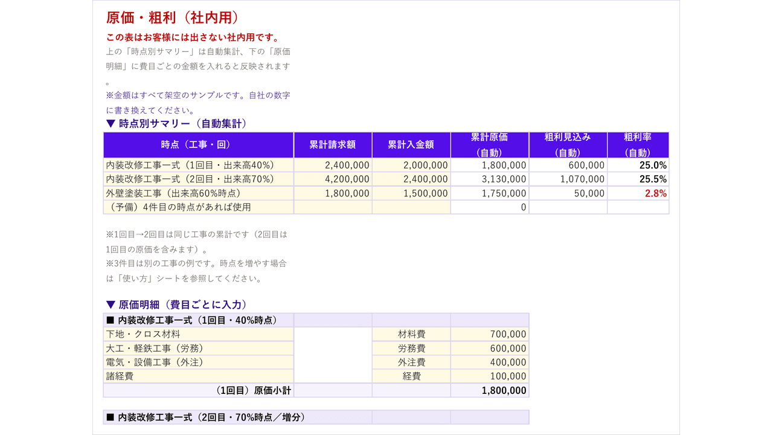Click the 累計原価(自動) column header
Image resolution: width=773 pixels, height=435 pixels.
[x=490, y=145]
